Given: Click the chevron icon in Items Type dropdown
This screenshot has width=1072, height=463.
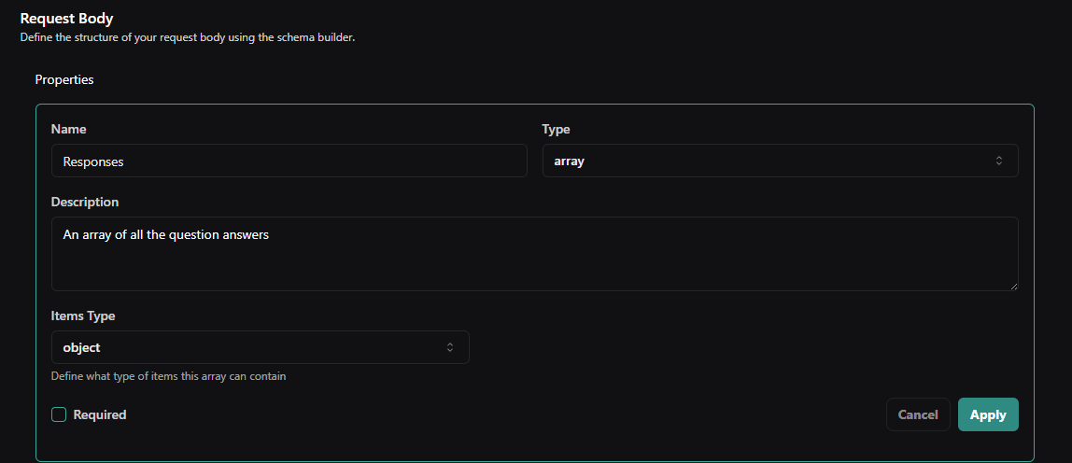Looking at the screenshot, I should [449, 347].
